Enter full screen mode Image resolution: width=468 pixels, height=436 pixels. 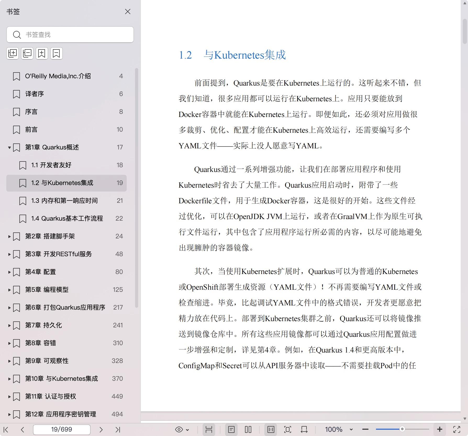pos(457,429)
